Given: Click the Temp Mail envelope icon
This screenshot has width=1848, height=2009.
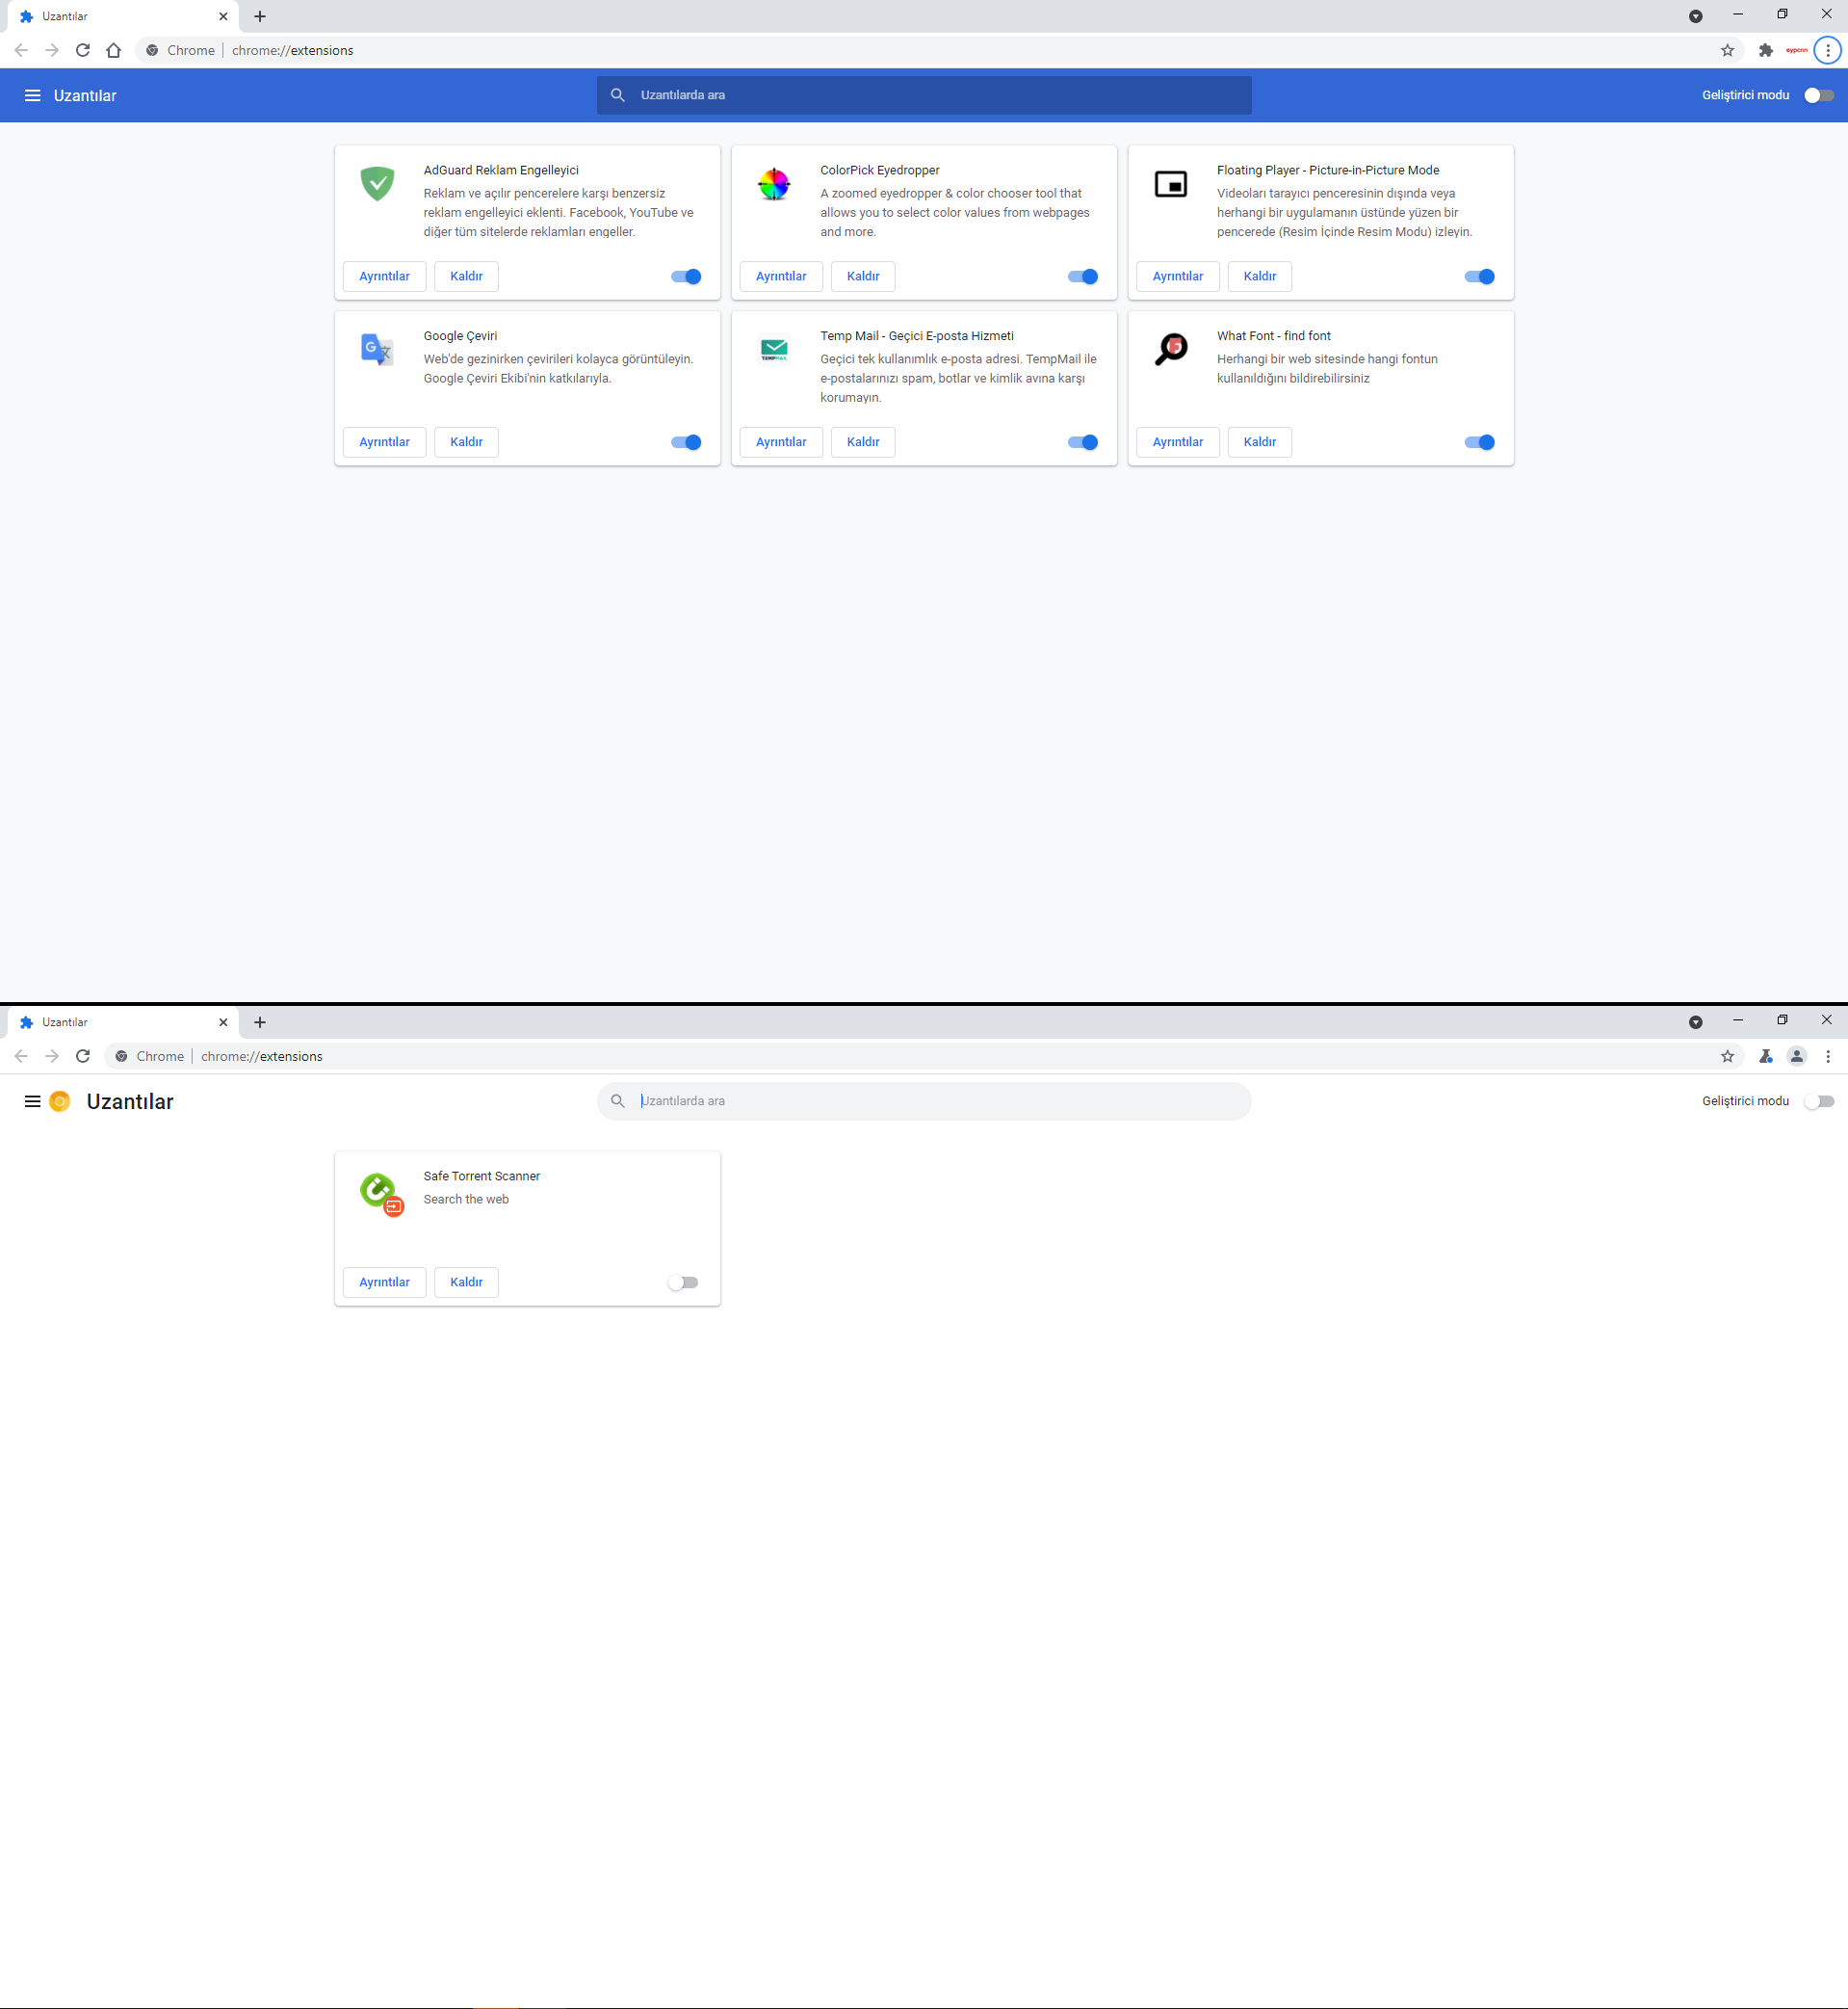Looking at the screenshot, I should coord(774,349).
